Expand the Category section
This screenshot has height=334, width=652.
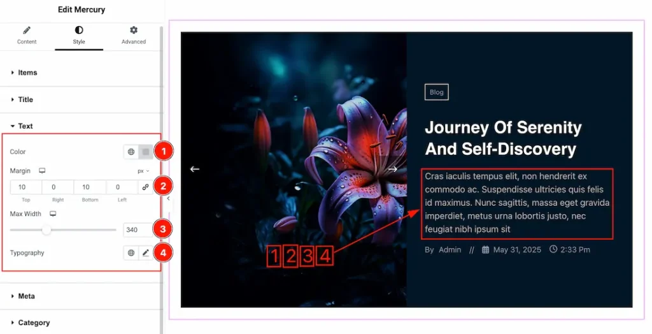point(34,323)
